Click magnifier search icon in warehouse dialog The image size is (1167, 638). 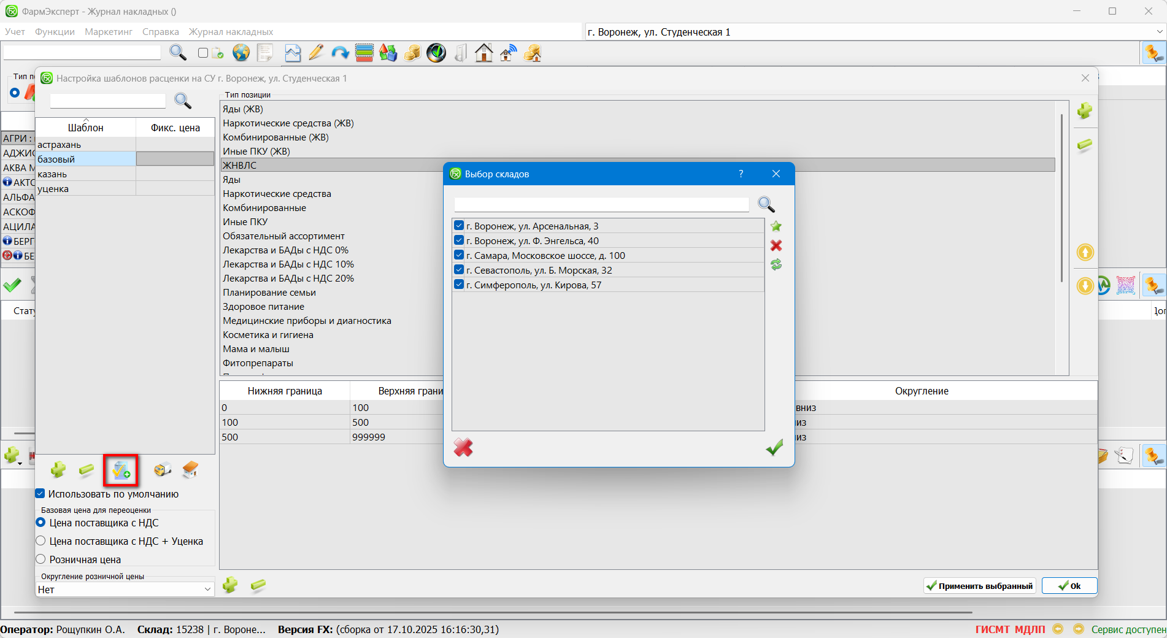(766, 204)
